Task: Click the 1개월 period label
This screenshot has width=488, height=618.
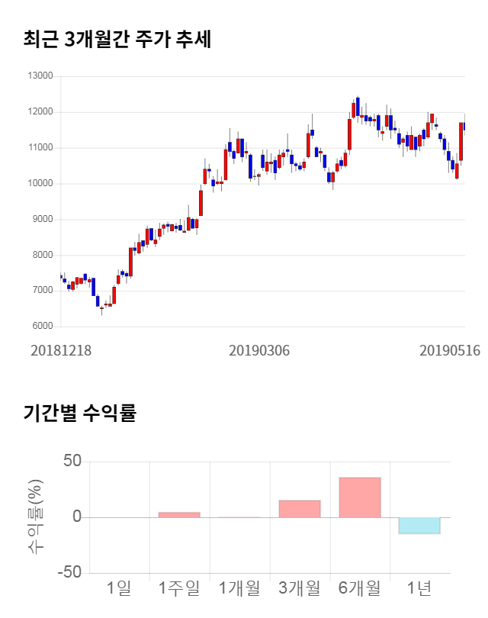Action: pyautogui.click(x=239, y=588)
